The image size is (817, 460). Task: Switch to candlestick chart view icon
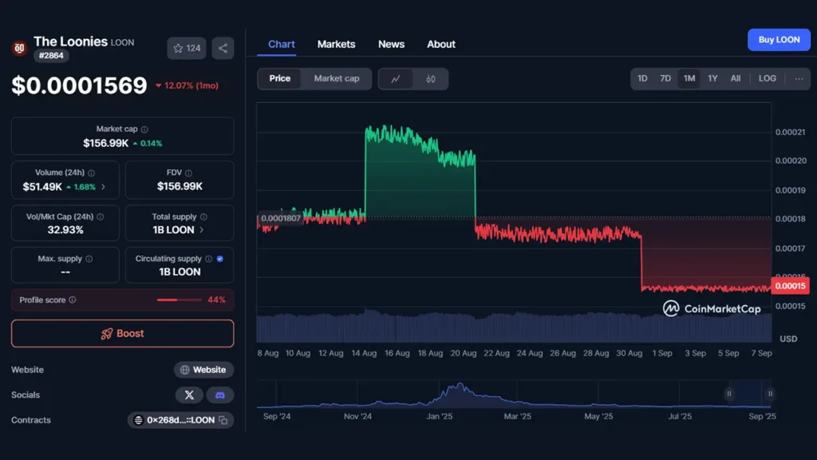[430, 79]
